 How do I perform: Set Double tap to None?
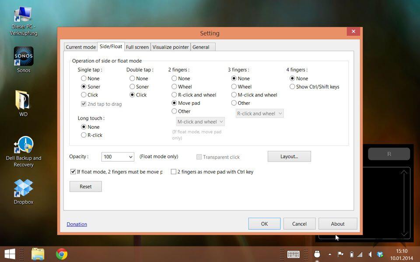(x=139, y=78)
